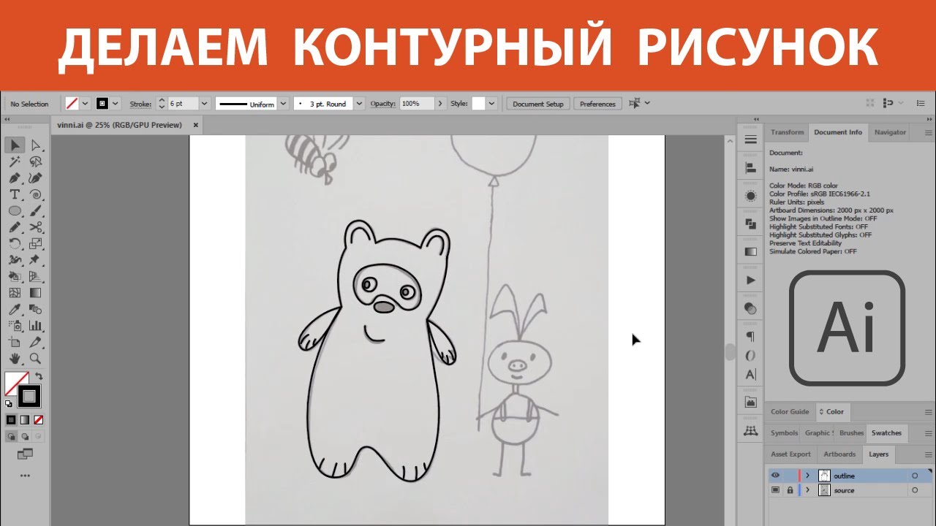Expand the outline layer arrow
This screenshot has height=526, width=936.
pos(807,476)
